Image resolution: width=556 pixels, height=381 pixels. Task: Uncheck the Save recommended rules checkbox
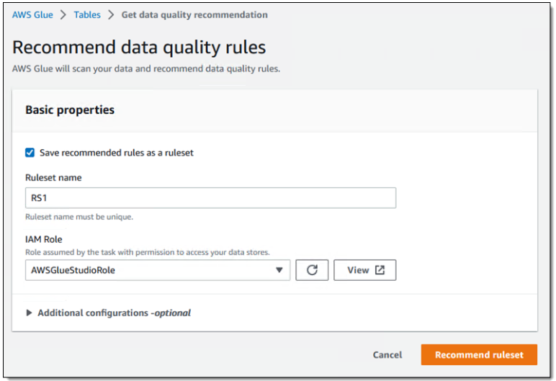pos(30,153)
